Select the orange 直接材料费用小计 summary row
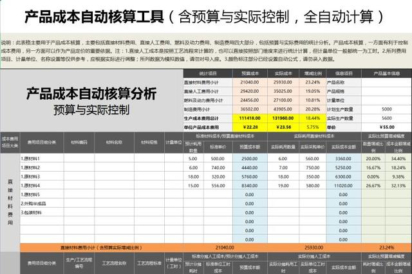This screenshot has width=412, height=274. [x=216, y=248]
